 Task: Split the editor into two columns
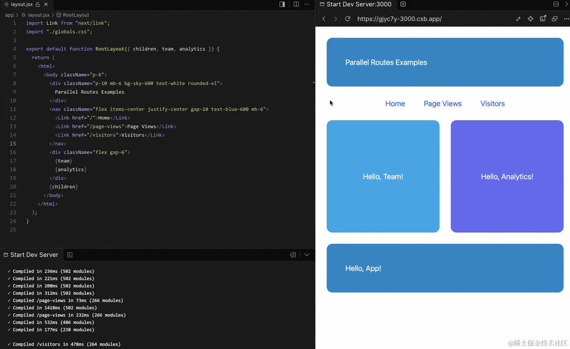(296, 4)
